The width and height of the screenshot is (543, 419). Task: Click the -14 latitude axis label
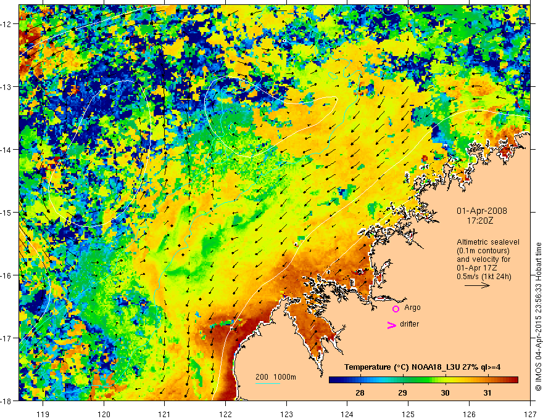pos(6,150)
